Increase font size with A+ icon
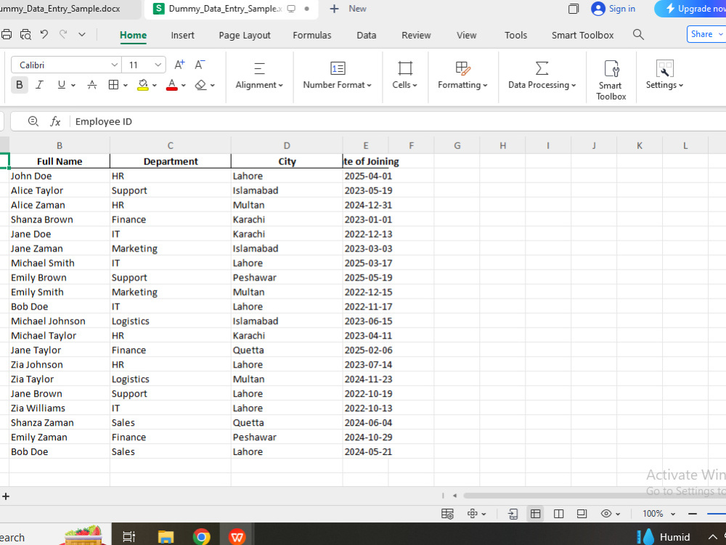The width and height of the screenshot is (726, 545). 179,65
